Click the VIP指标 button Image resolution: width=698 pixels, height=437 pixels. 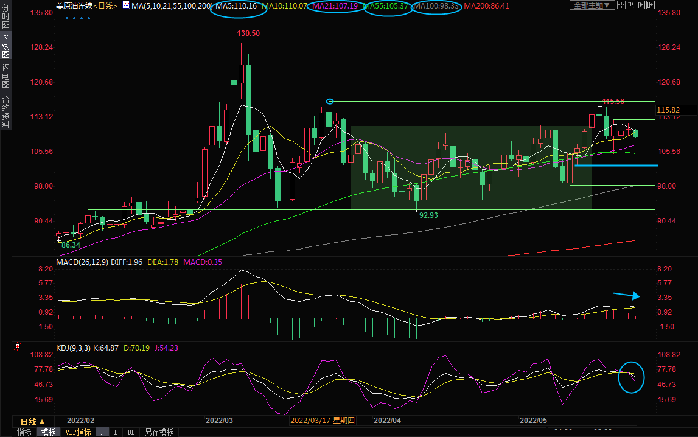[78, 432]
